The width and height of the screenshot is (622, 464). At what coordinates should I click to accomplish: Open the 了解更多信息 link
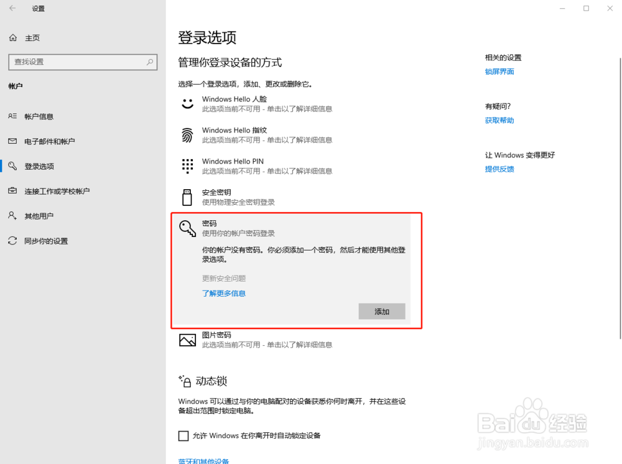224,294
